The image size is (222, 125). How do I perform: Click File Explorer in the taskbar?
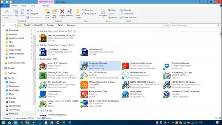pos(16,123)
